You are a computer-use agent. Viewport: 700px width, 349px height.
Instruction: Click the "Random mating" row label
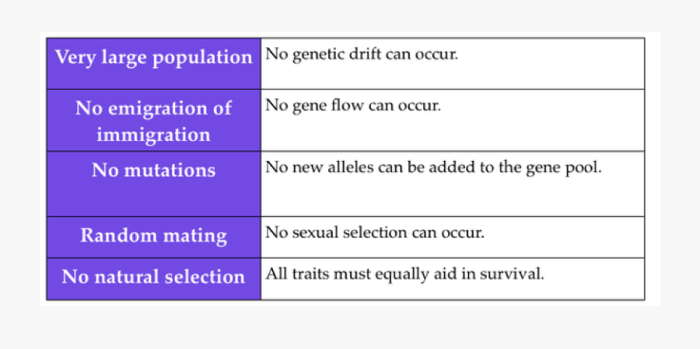point(153,236)
